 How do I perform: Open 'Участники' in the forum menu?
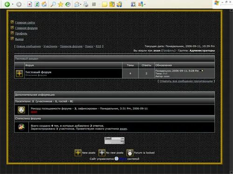[50, 46]
